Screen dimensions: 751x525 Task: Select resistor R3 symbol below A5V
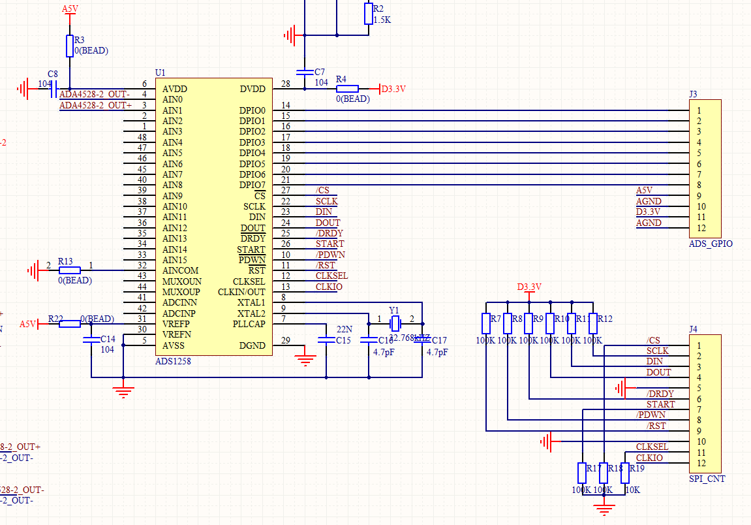click(x=70, y=46)
